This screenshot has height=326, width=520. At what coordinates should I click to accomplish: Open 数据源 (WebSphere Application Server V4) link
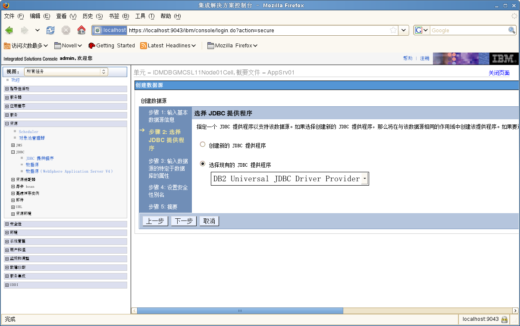(x=69, y=171)
